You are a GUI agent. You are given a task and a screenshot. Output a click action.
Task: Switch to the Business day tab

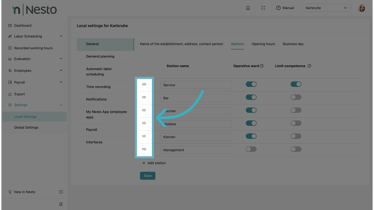(293, 44)
